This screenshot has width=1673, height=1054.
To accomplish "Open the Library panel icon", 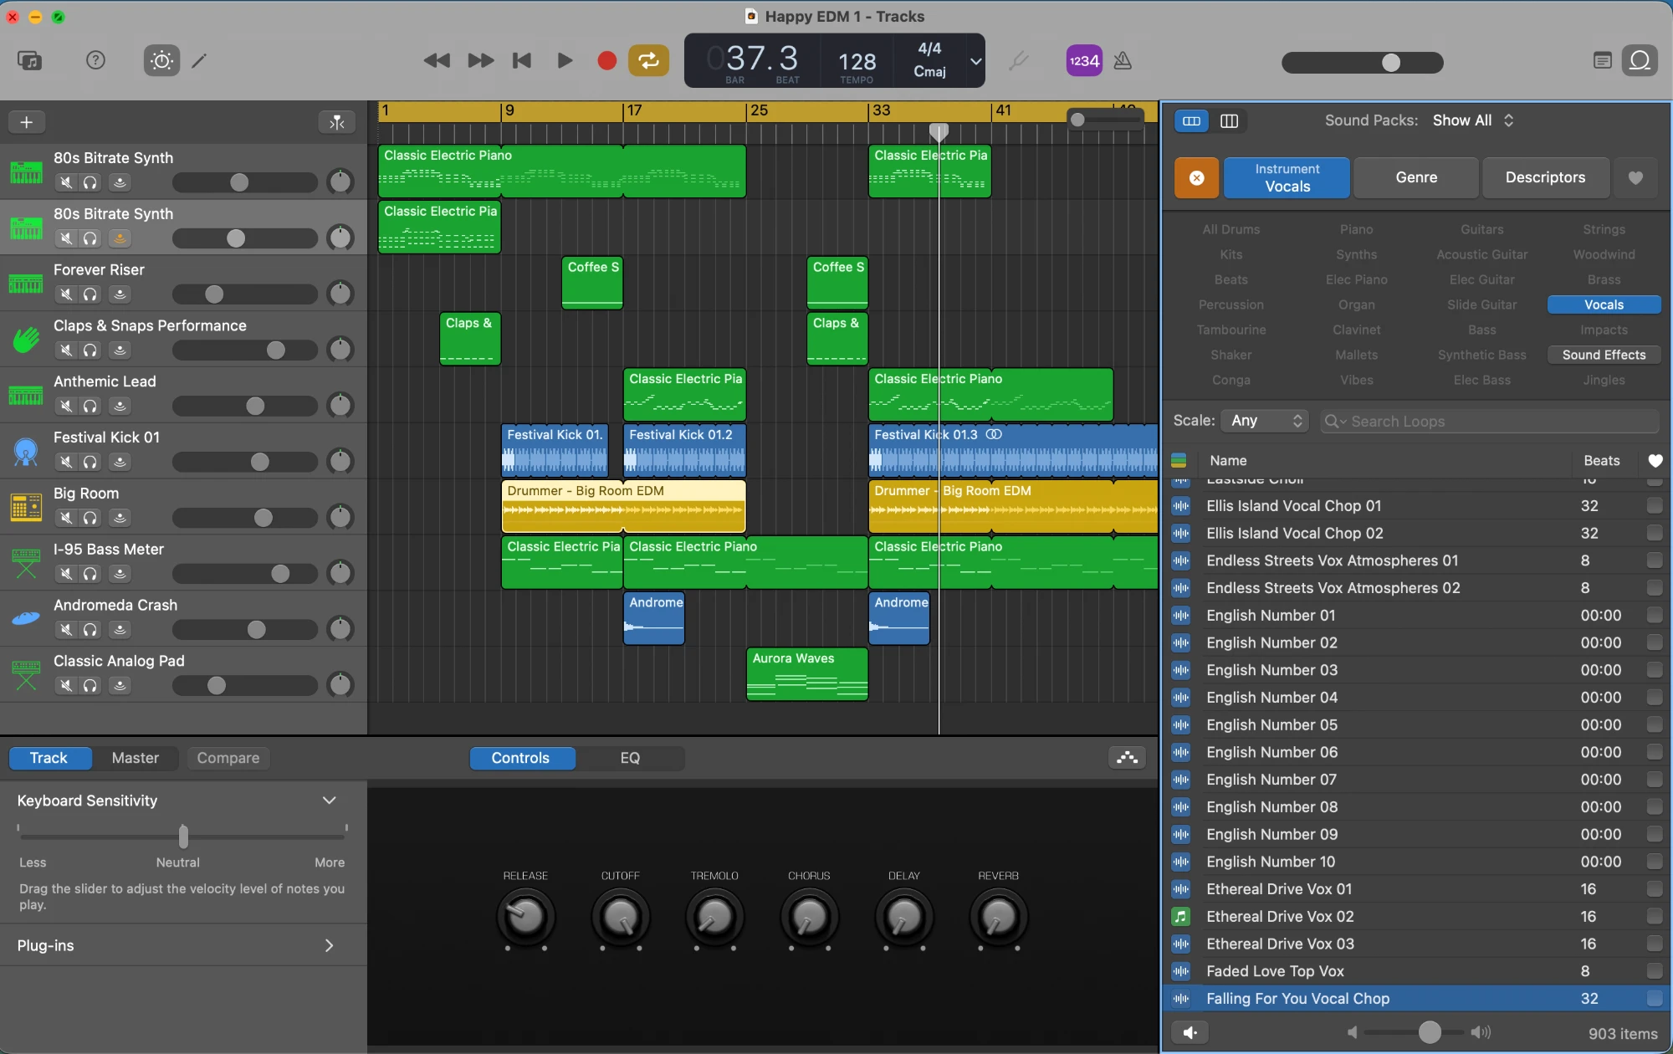I will pyautogui.click(x=29, y=60).
